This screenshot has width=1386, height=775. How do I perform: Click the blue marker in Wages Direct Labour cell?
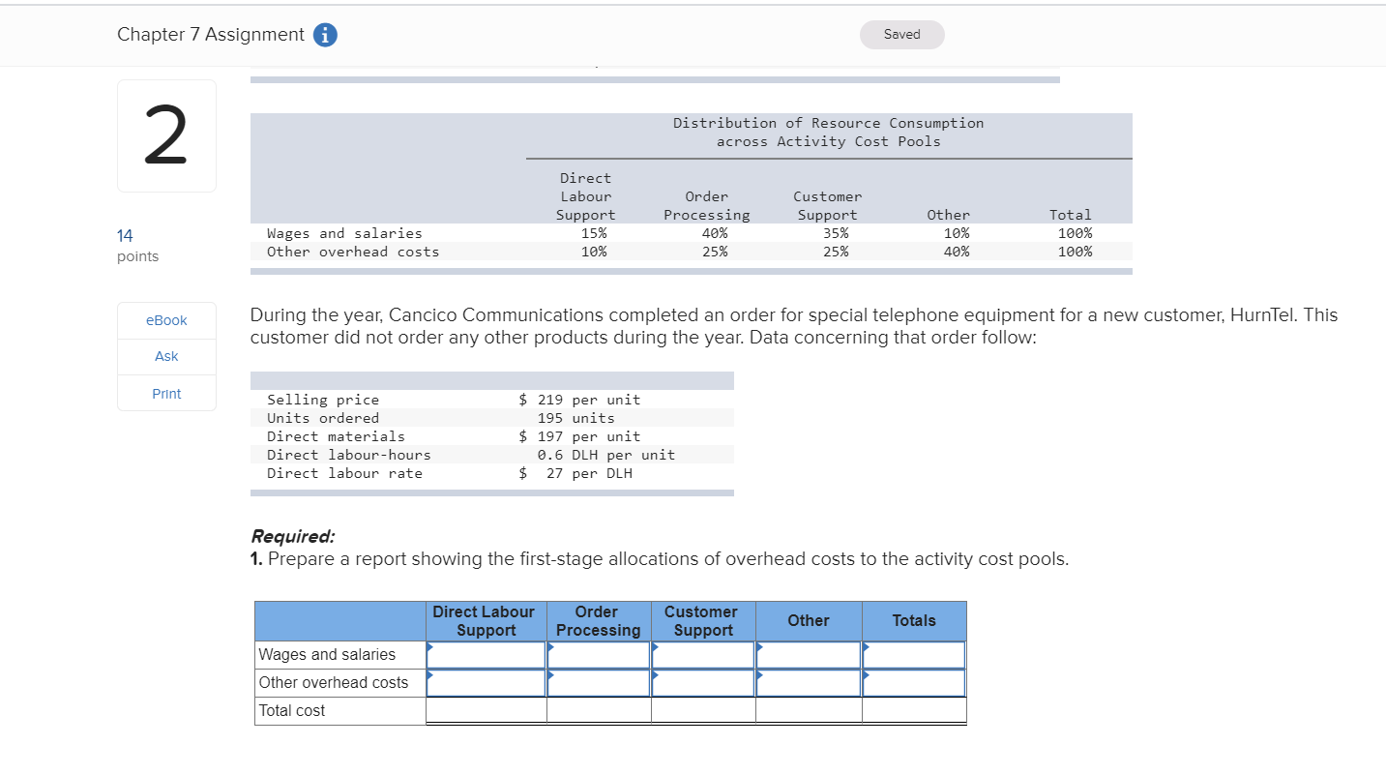click(x=429, y=648)
